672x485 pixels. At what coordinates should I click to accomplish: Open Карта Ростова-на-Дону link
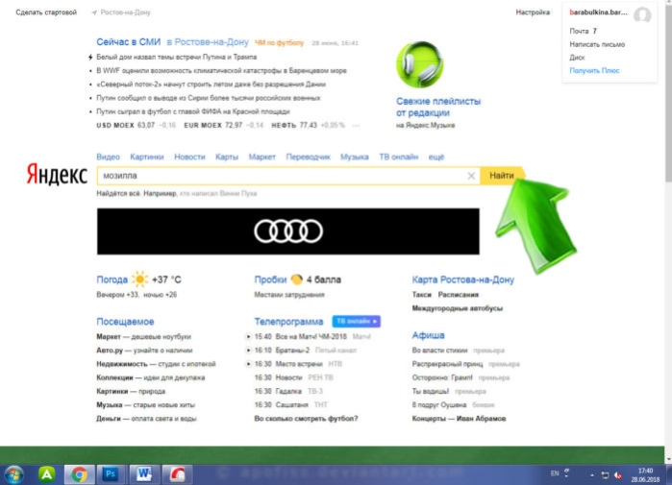[x=462, y=279]
